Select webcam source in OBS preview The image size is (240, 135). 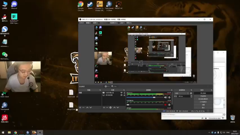click(103, 58)
